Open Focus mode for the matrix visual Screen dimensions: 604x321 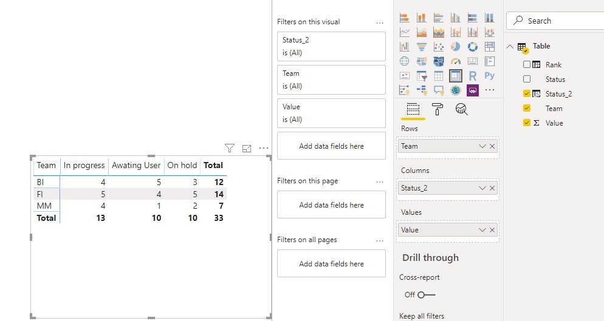[247, 148]
